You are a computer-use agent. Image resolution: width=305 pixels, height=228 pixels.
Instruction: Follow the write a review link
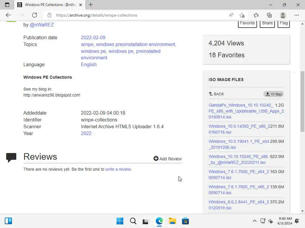tap(118, 169)
